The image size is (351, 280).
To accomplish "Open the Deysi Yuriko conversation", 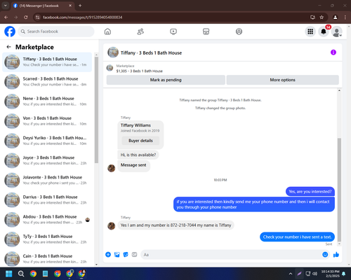I will [x=47, y=141].
